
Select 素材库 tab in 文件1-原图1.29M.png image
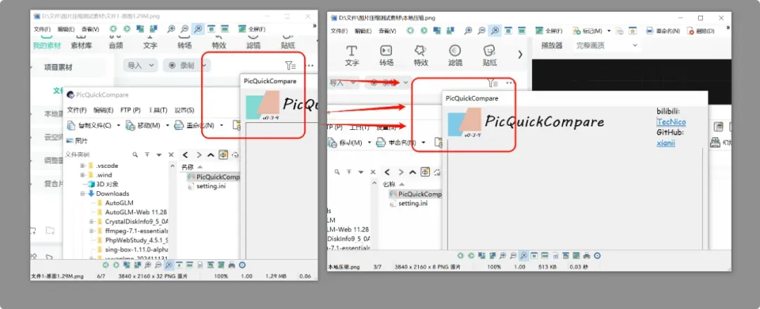point(82,46)
